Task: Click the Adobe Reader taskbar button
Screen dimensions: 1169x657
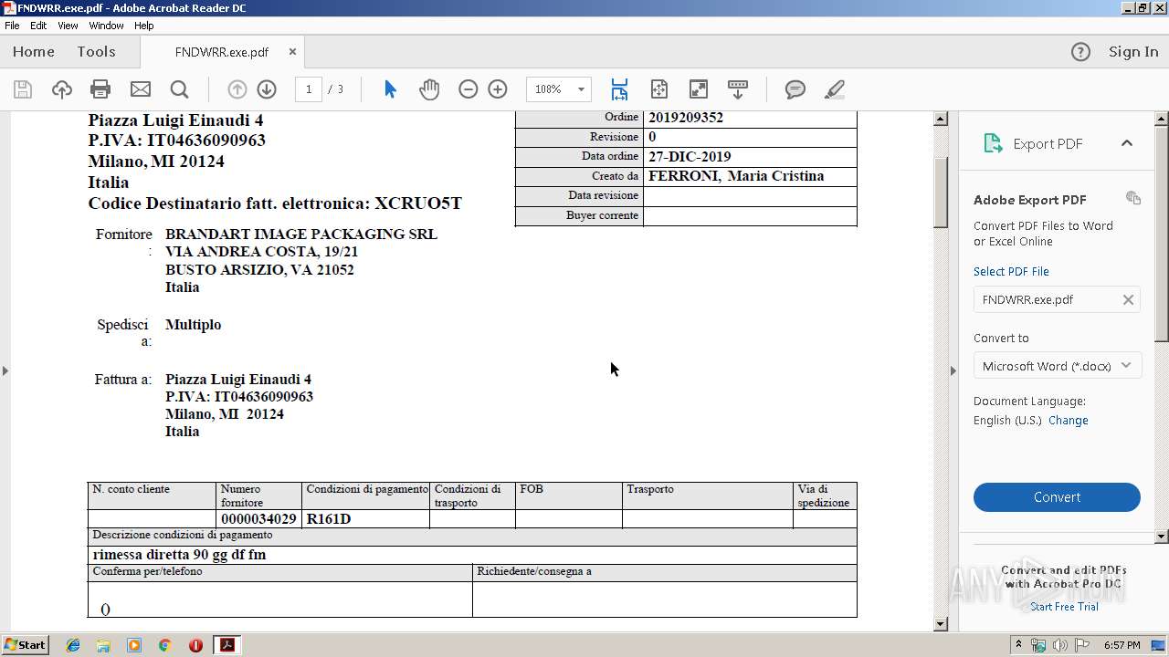Action: tap(226, 645)
